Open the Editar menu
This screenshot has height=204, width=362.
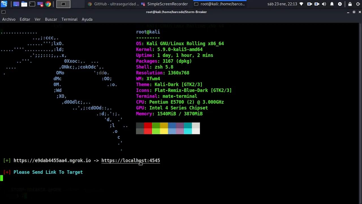click(x=25, y=19)
